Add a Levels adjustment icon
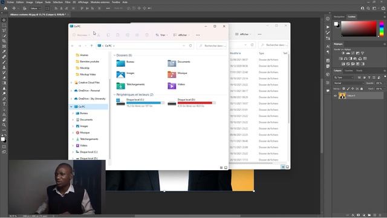The height and width of the screenshot is (218, 387). tap(348, 53)
